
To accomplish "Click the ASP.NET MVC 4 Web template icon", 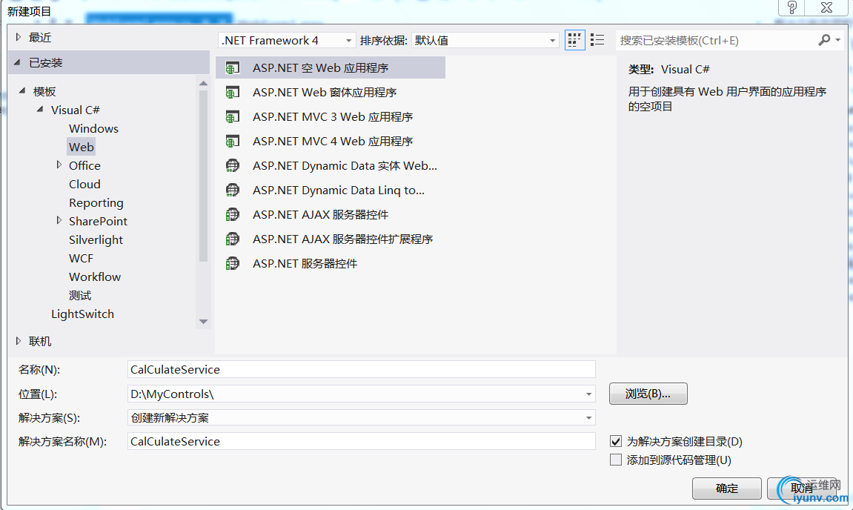I will 232,142.
